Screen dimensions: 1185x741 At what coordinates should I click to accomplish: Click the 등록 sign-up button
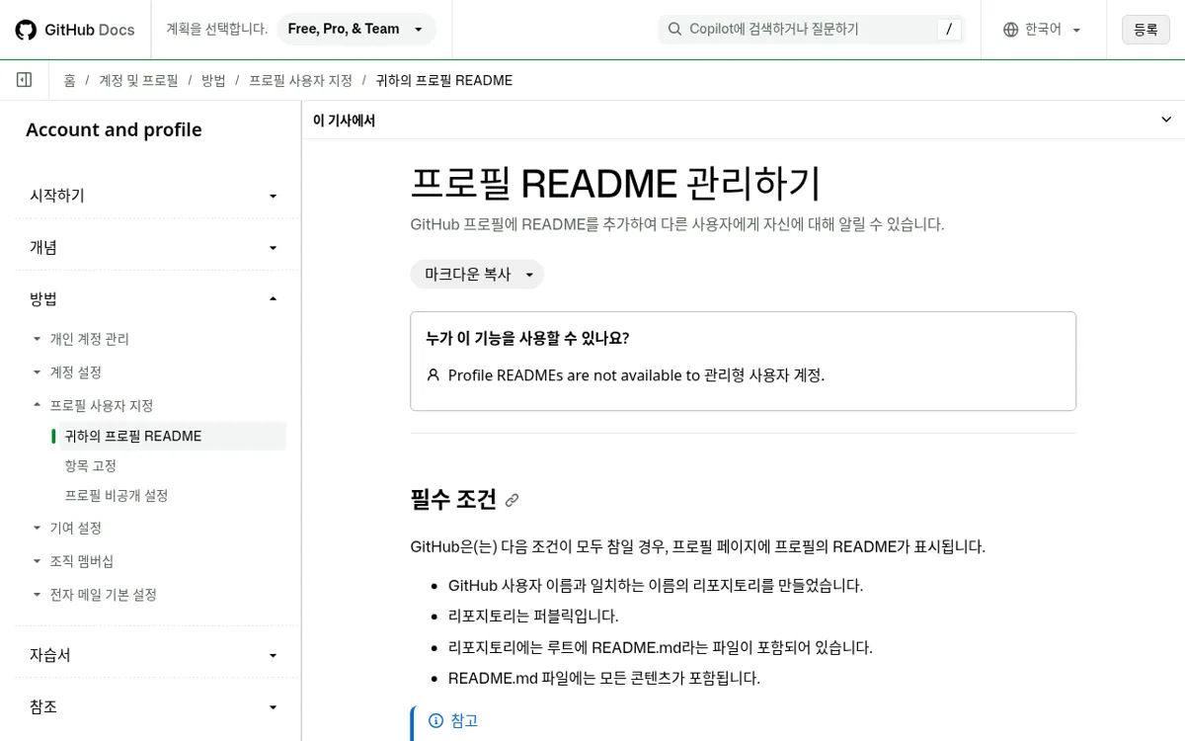tap(1145, 30)
